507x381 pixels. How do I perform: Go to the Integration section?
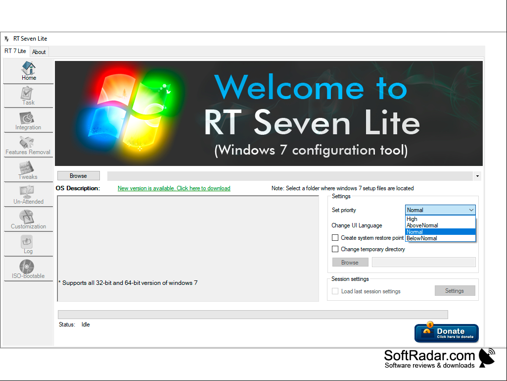29,120
